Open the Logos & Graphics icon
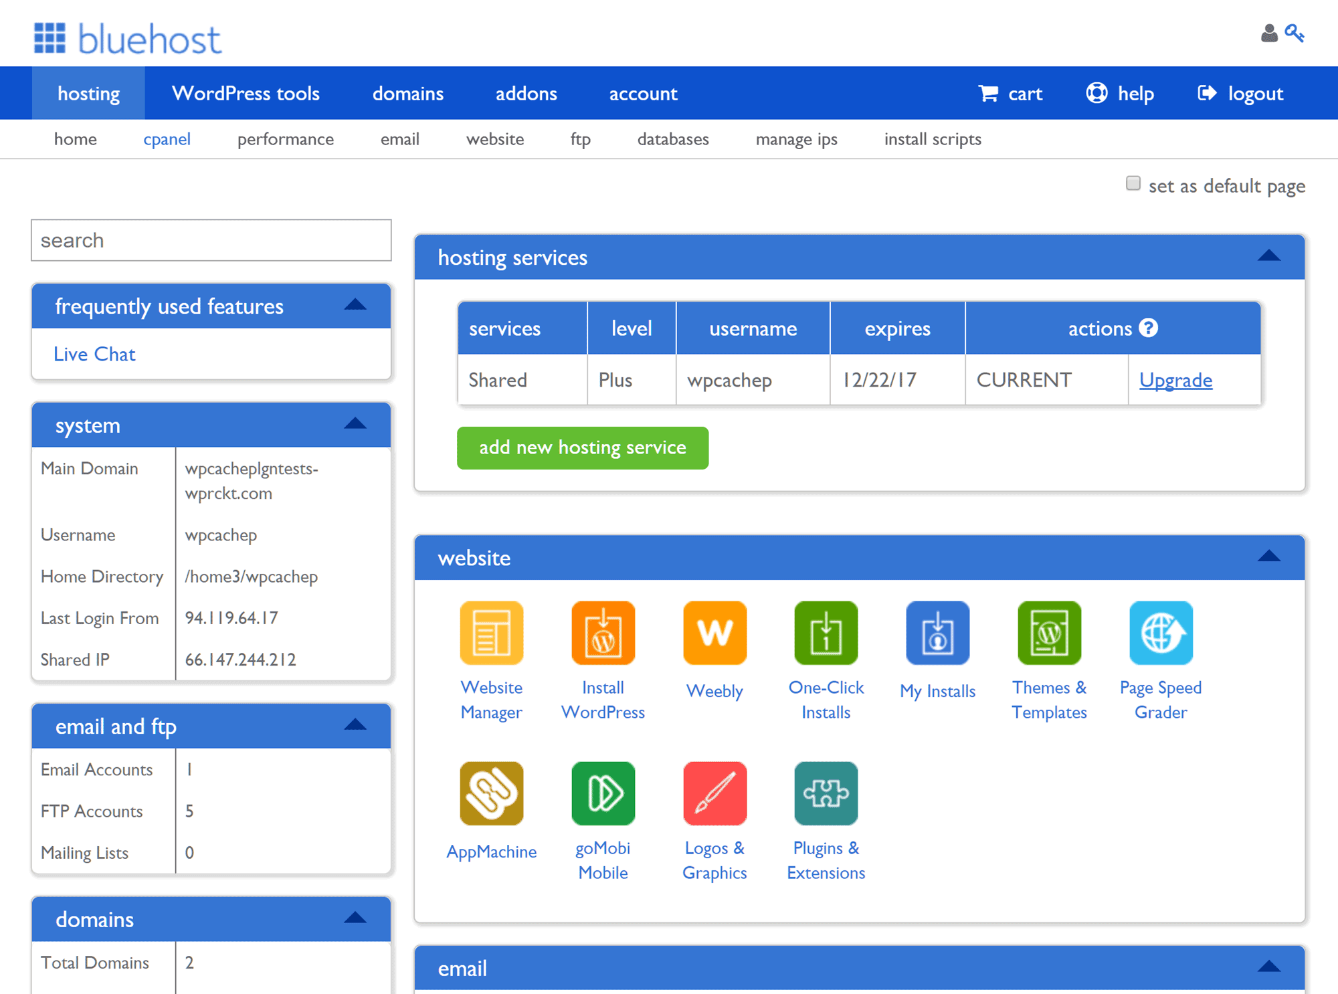1338x994 pixels. tap(714, 793)
